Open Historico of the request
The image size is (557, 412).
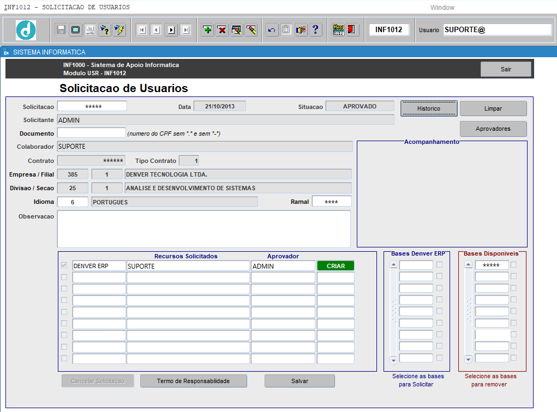429,108
